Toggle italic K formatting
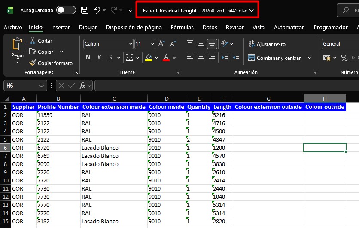Image resolution: width=359 pixels, height=228 pixels. click(x=99, y=58)
